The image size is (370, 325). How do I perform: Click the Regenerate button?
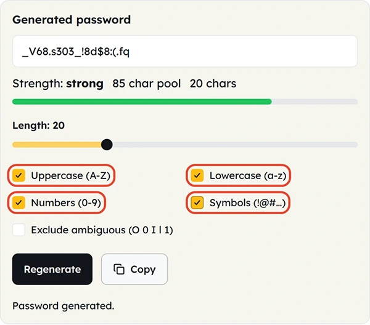tap(52, 269)
